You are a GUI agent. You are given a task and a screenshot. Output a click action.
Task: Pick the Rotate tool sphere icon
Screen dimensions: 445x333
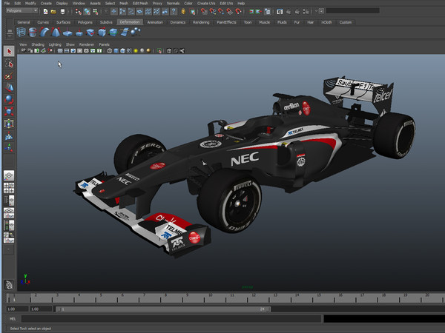9,100
